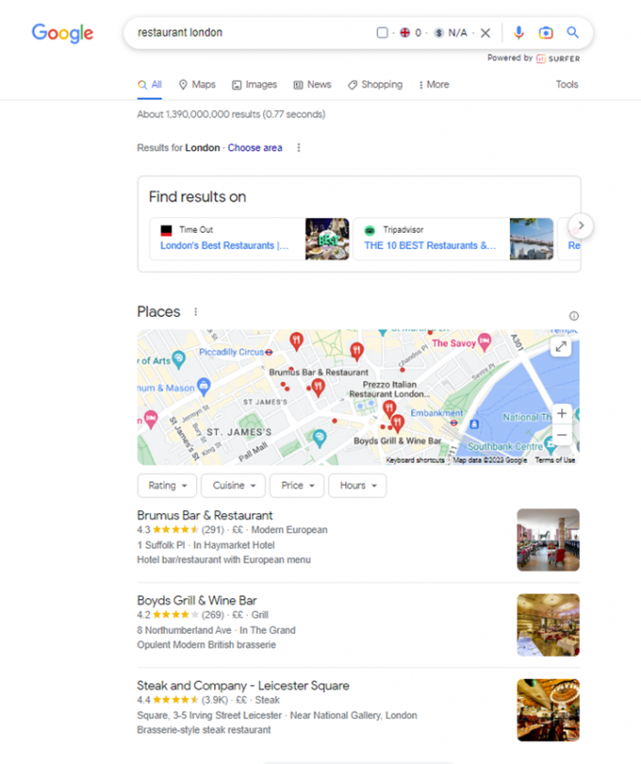Show next Find results on cards
641x764 pixels.
[x=581, y=225]
